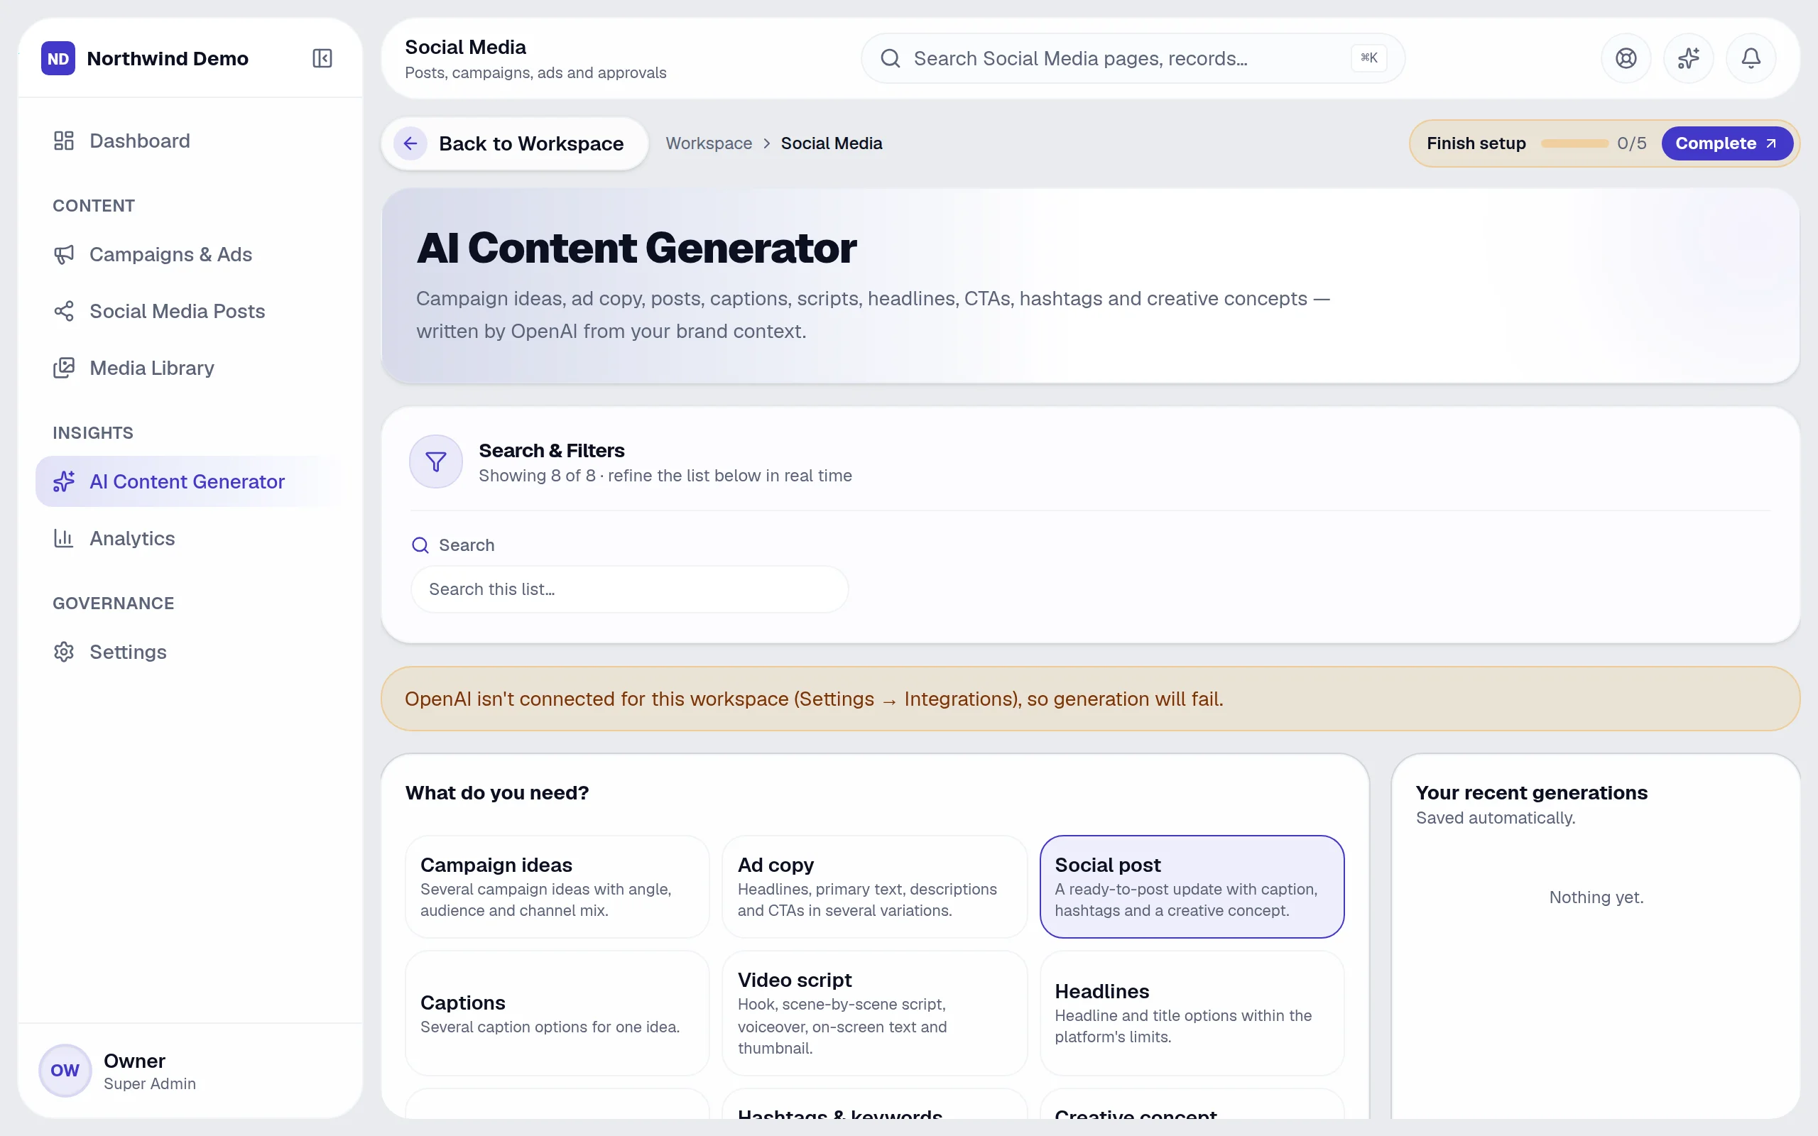Click the Social Media Posts share icon
Screen dimensions: 1818x1136
coord(64,311)
